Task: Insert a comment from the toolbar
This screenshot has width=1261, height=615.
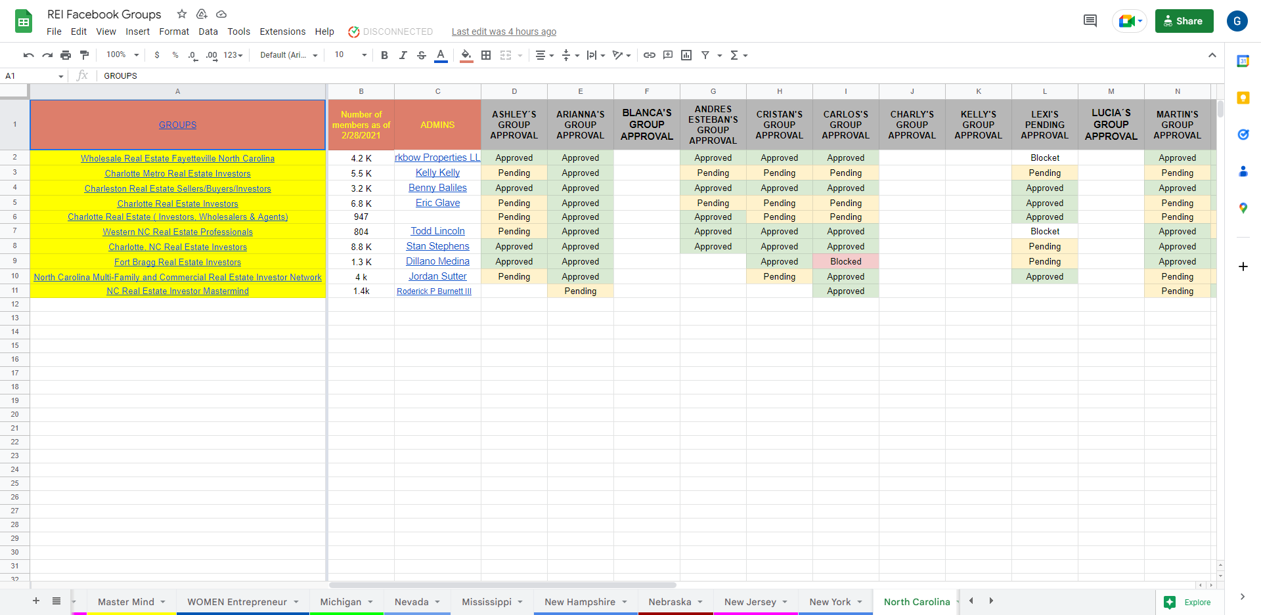Action: pos(668,55)
